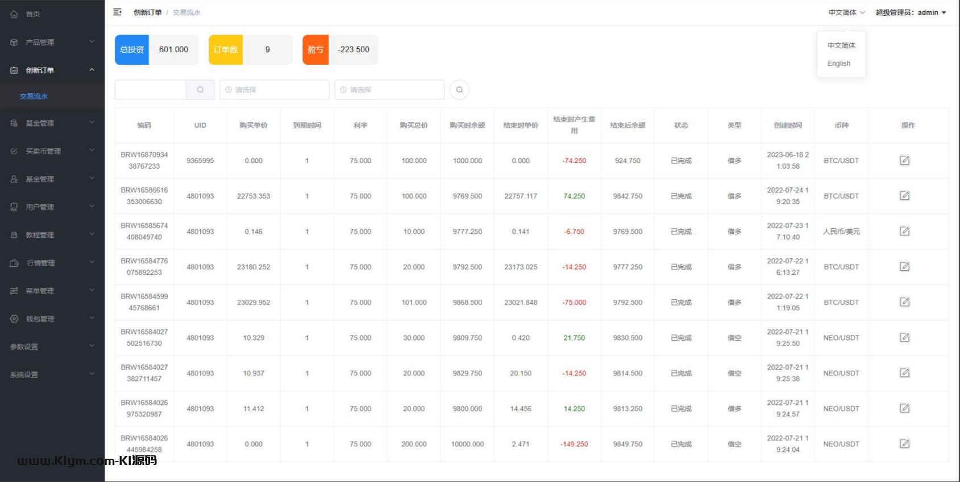Expand the 产品管理 sidebar menu
Screen dimensions: 960x482
[52, 42]
